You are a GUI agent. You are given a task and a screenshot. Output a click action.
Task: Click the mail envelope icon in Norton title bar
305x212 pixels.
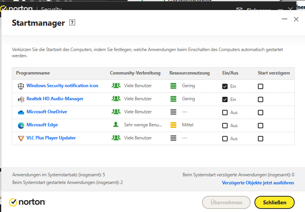point(239,9)
